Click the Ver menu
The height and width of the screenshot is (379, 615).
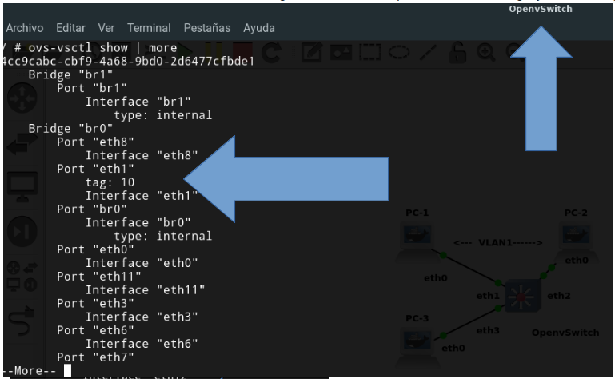106,28
